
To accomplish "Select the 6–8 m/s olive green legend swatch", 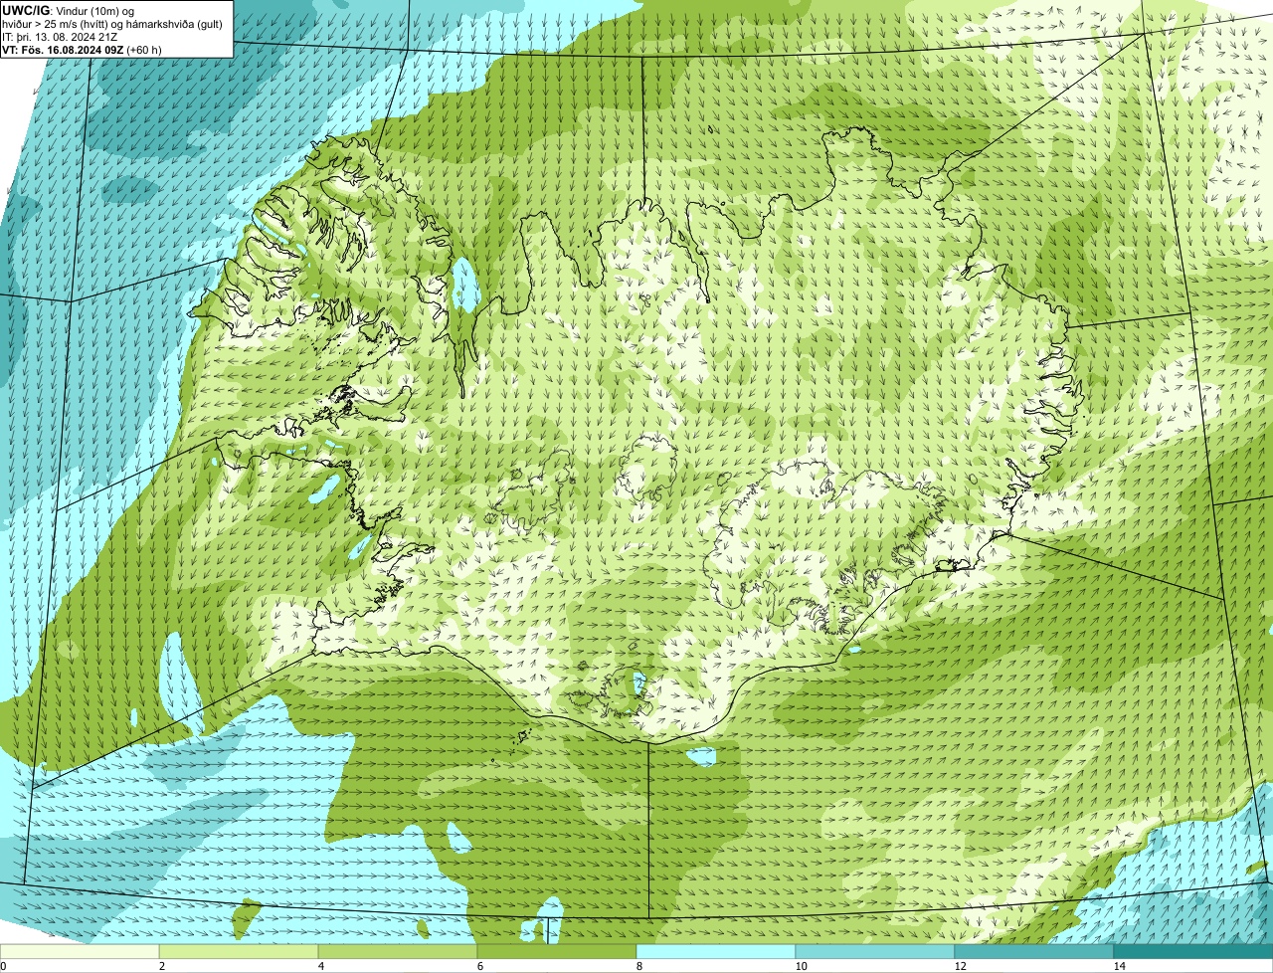I will tap(557, 951).
